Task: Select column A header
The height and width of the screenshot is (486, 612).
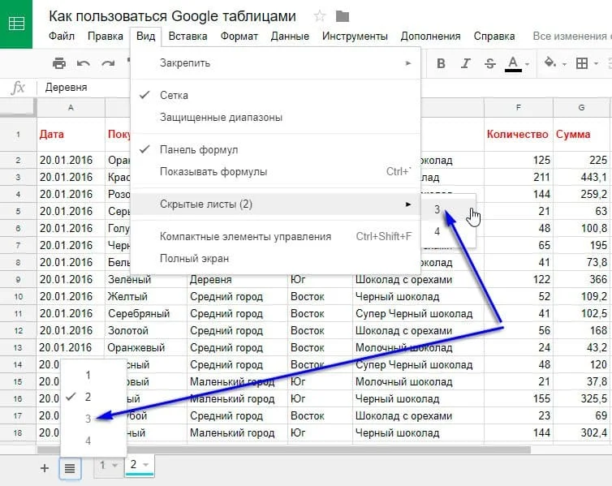Action: coord(71,108)
